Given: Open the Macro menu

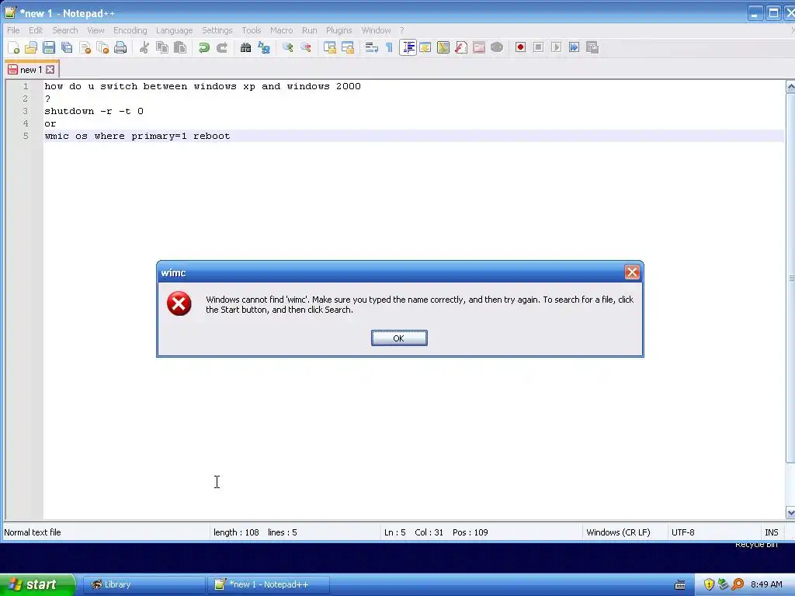Looking at the screenshot, I should coord(281,30).
